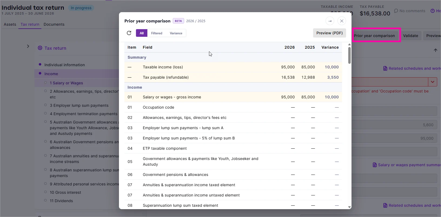This screenshot has height=217, width=441.
Task: Click the Tax return section icon
Action: (40, 48)
